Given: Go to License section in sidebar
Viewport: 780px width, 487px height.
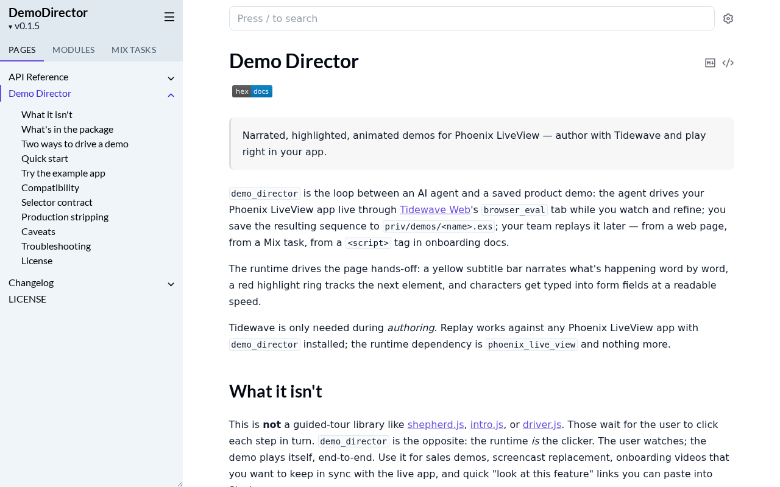Looking at the screenshot, I should (37, 261).
